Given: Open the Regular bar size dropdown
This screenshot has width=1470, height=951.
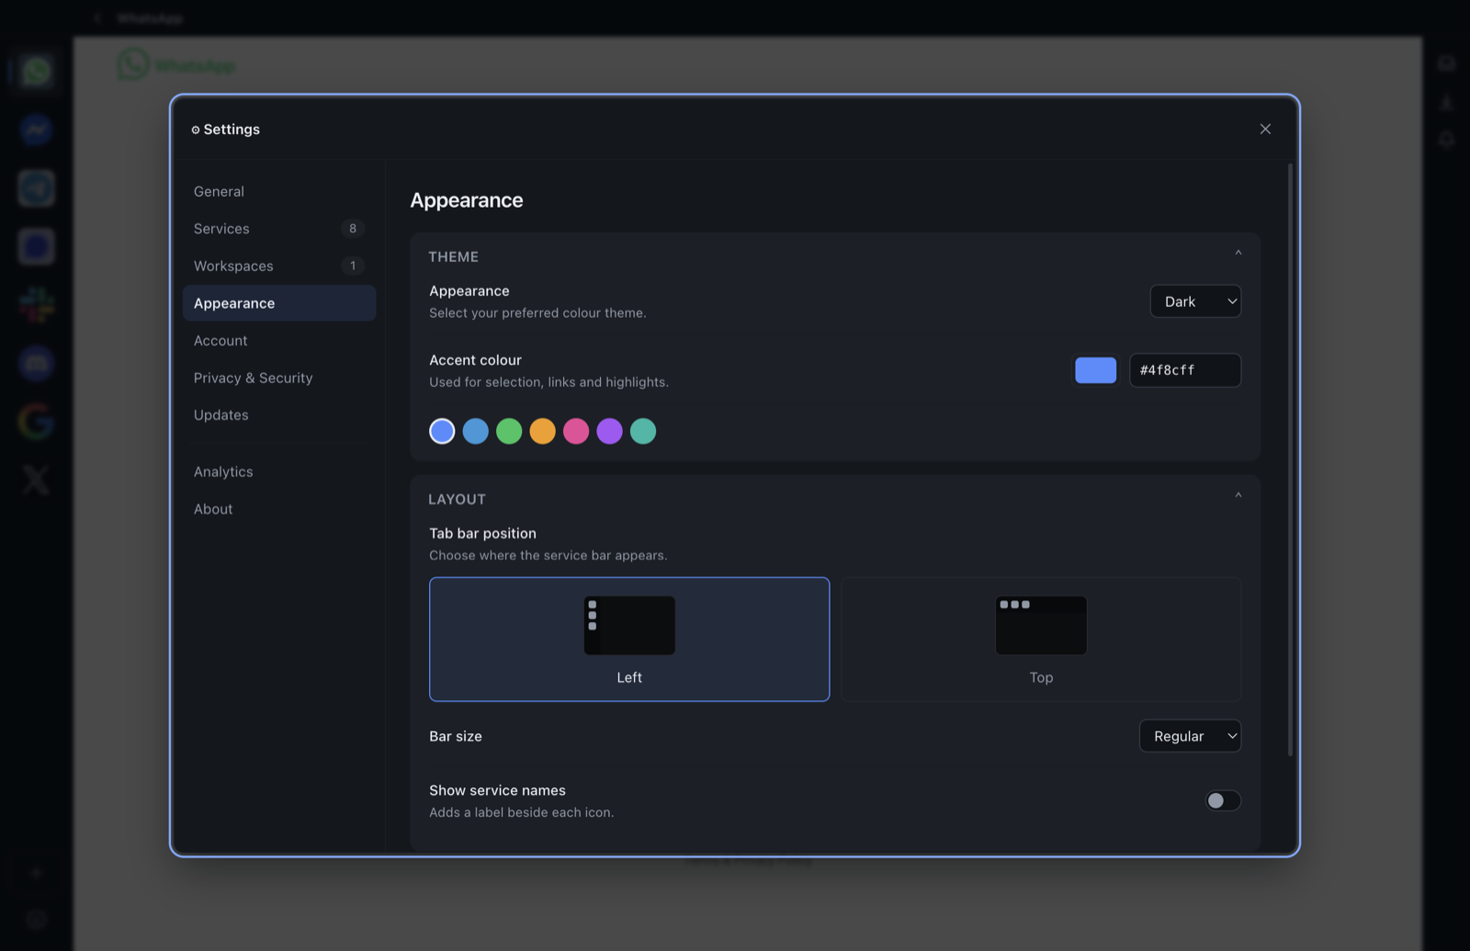Looking at the screenshot, I should tap(1190, 736).
